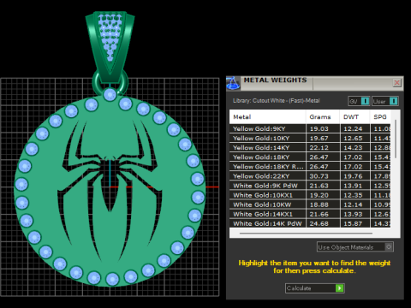The image size is (411, 308).
Task: Select the Yellow Gold:18KY row
Action: click(310, 157)
